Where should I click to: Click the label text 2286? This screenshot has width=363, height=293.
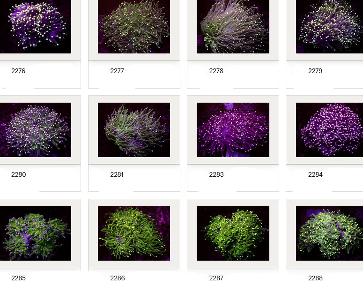pyautogui.click(x=118, y=278)
